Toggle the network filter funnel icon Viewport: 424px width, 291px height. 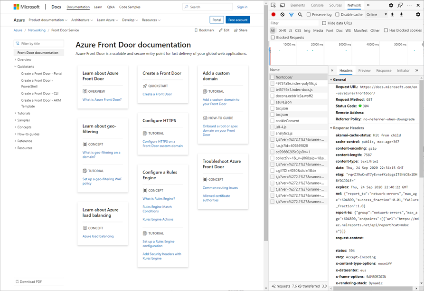click(292, 15)
